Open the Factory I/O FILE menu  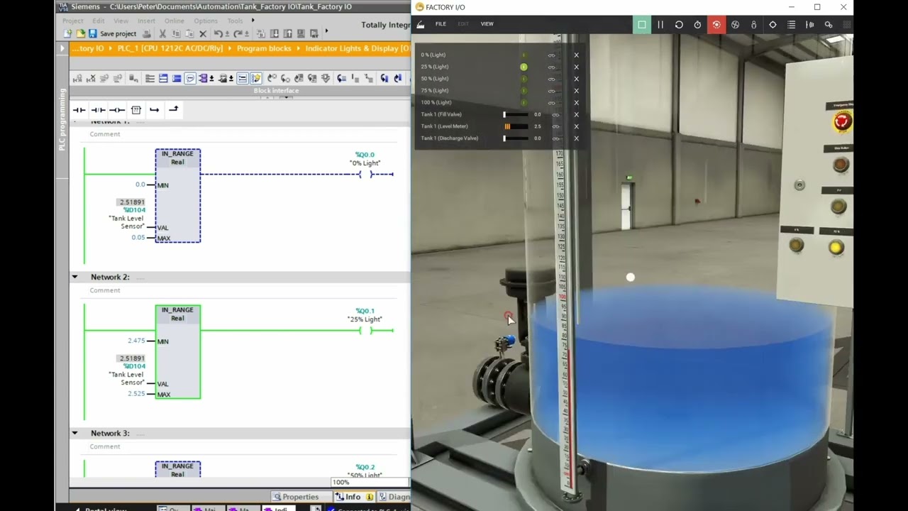tap(441, 24)
